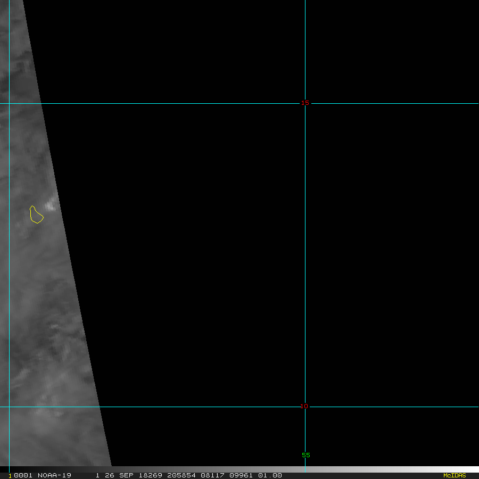Click the red 15 latitude label

[304, 103]
